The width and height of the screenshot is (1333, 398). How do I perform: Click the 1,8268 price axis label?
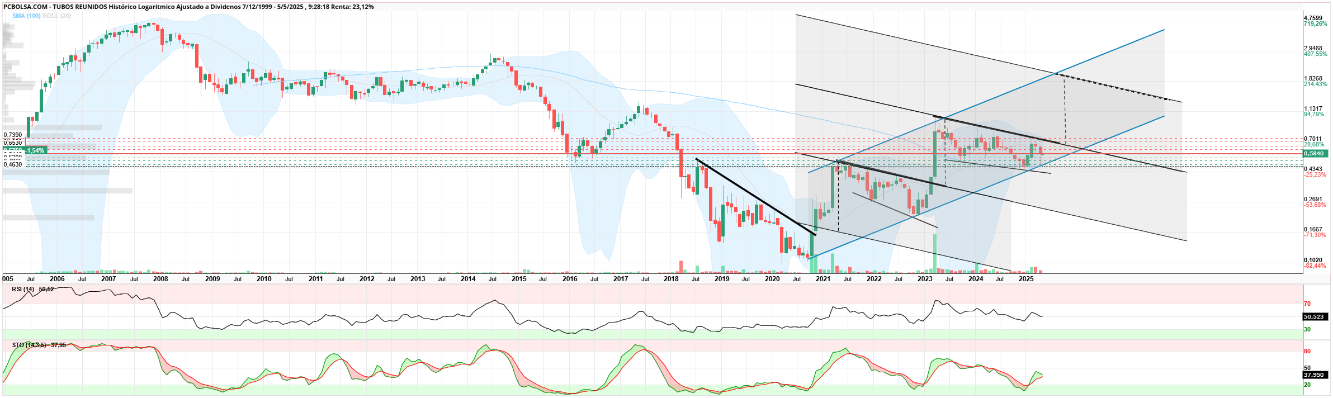(1313, 79)
